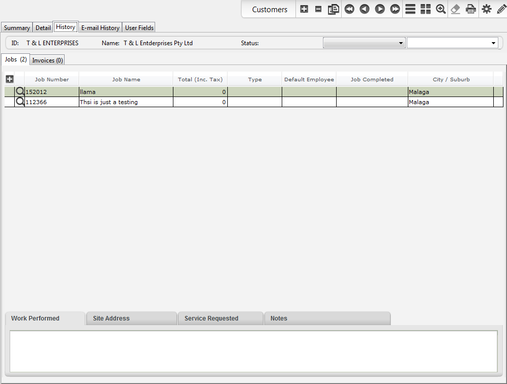Expand the white dropdown right of Status
Screen dimensions: 507x384
pyautogui.click(x=452, y=43)
